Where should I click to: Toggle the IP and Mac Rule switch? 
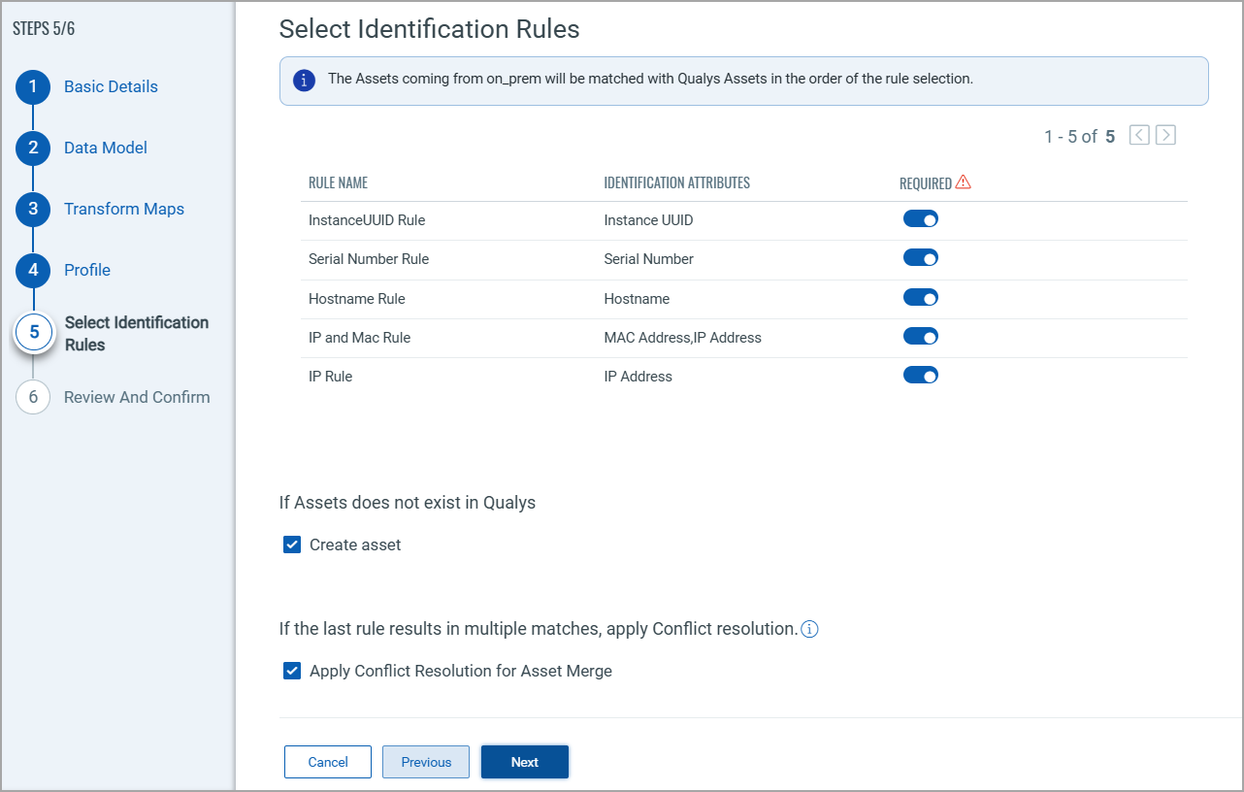tap(920, 336)
